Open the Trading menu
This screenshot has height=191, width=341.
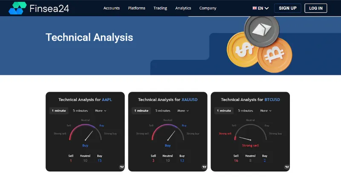[160, 8]
